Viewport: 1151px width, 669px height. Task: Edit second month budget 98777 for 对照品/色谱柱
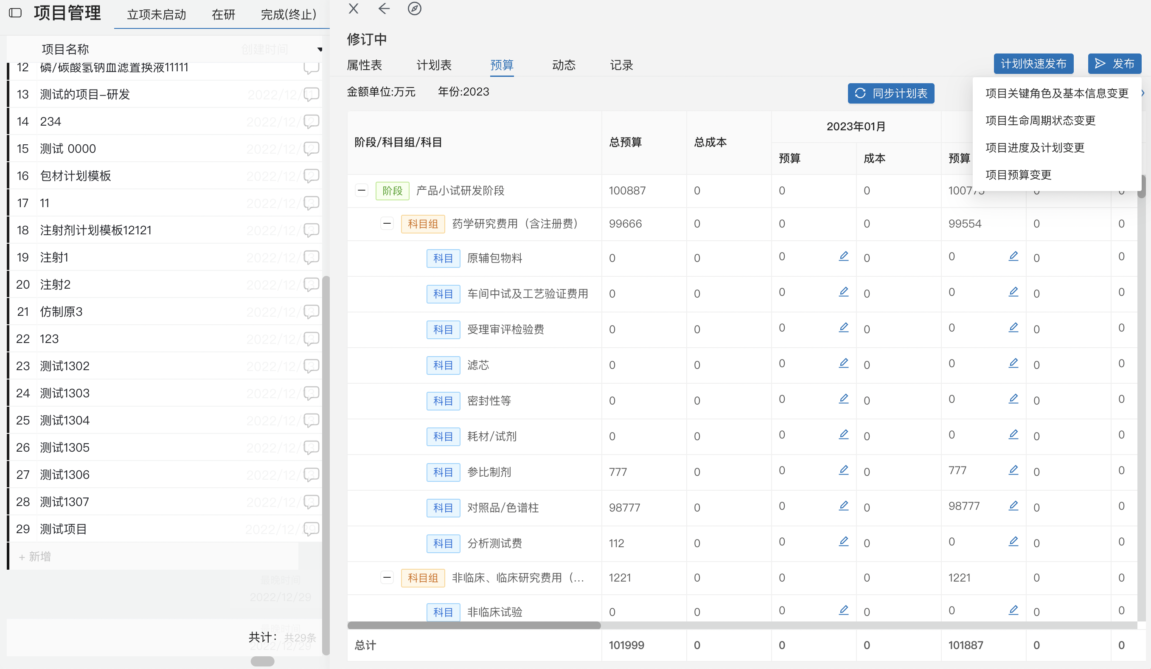(x=1013, y=506)
